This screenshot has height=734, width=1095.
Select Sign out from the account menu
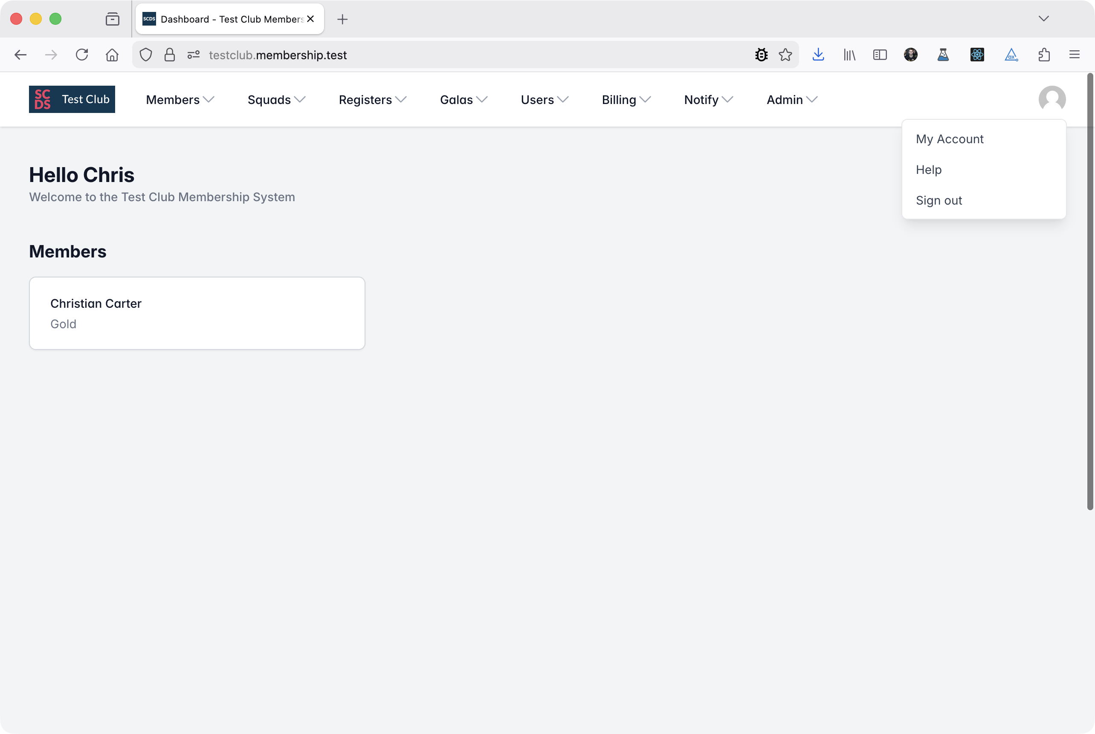coord(939,200)
